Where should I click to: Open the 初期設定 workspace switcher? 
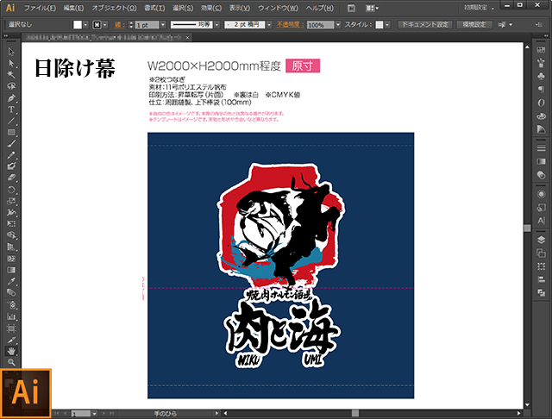479,8
